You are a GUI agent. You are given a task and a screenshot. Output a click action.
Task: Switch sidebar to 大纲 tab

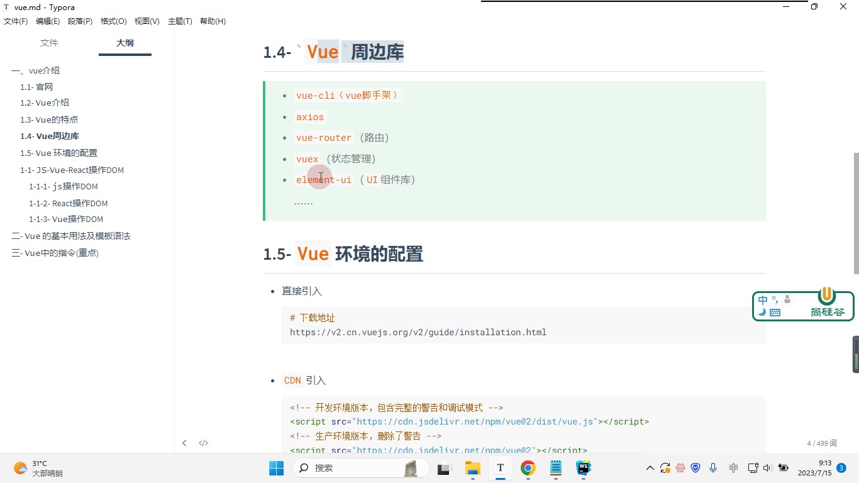[125, 43]
